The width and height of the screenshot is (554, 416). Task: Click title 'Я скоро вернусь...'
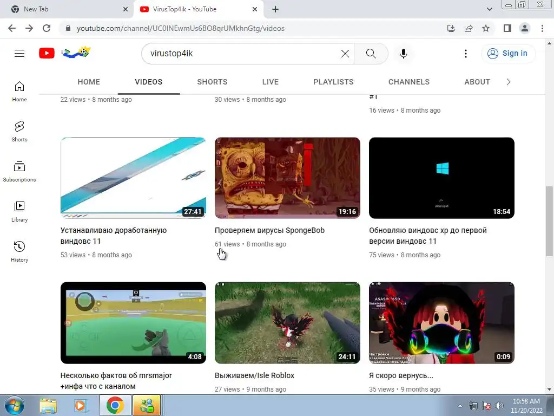click(401, 375)
